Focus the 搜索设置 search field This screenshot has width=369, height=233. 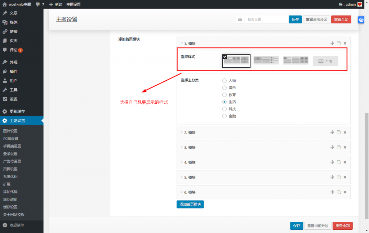pos(266,19)
